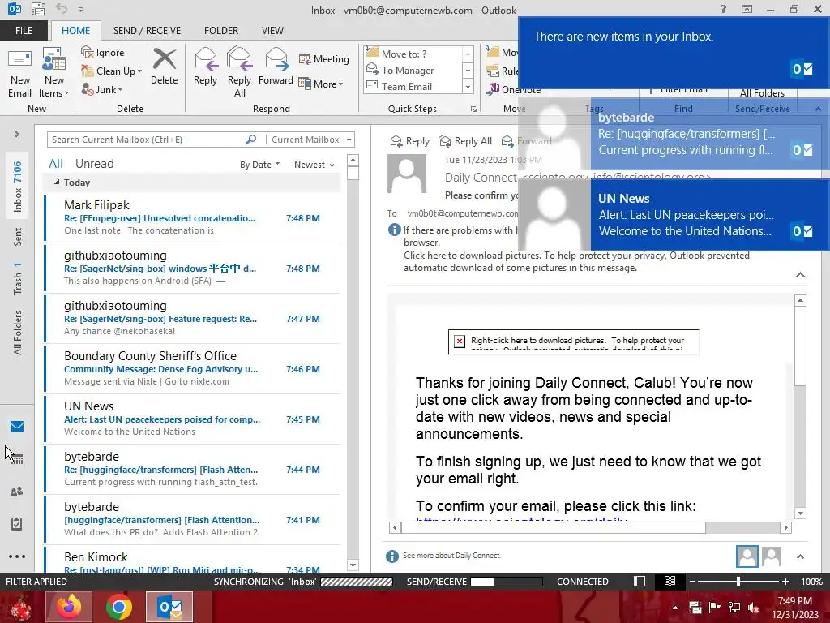Open the Junk dropdown
This screenshot has height=623, width=830.
102,89
